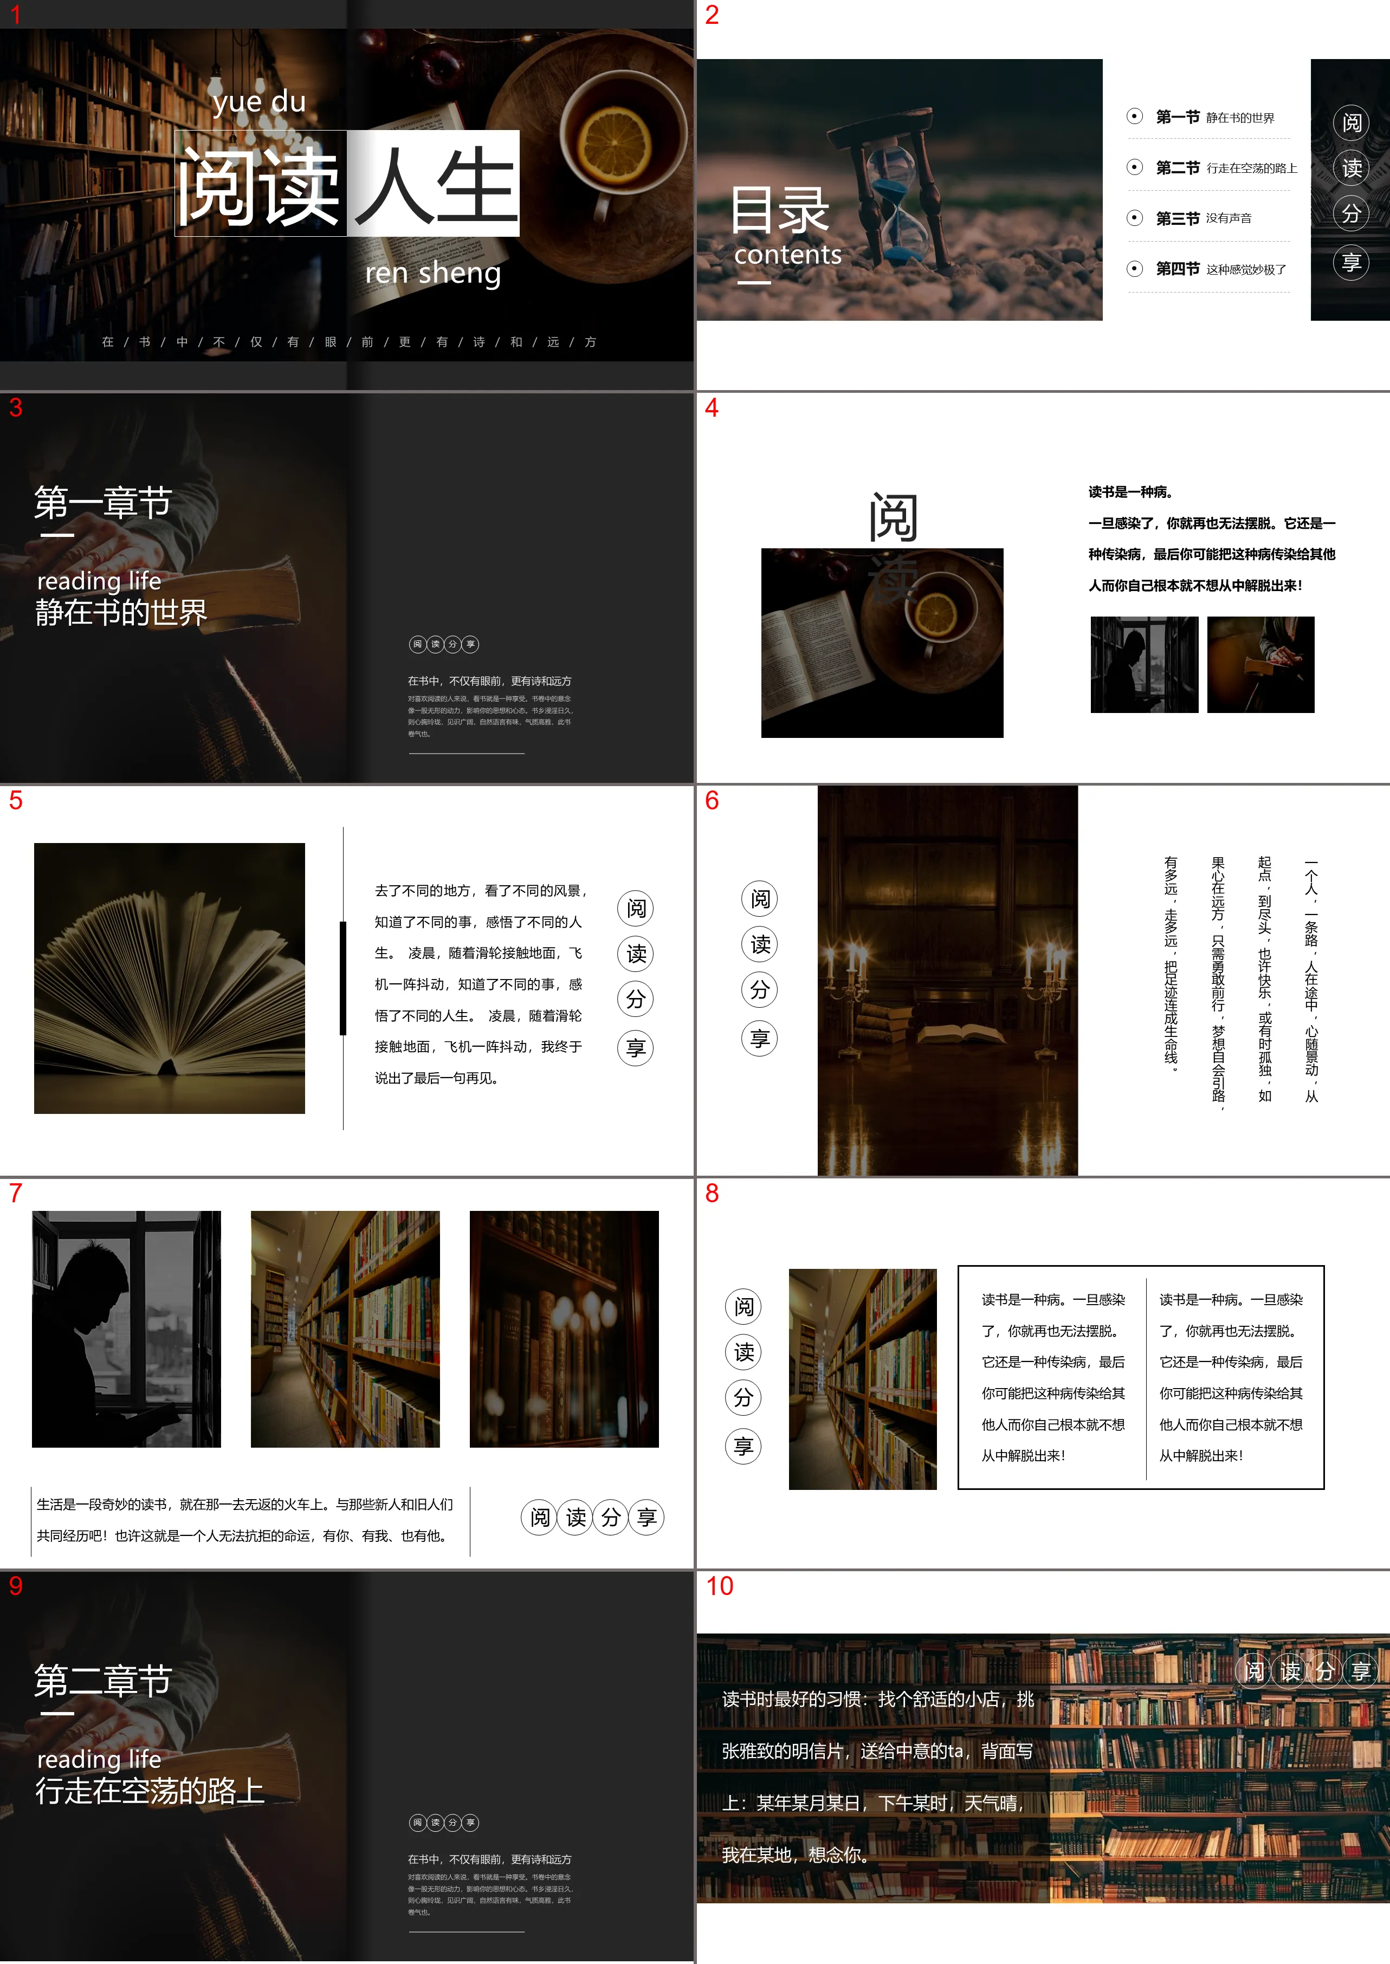The height and width of the screenshot is (1964, 1390).
Task: Click the 读书是一种病。 line on slide 4
Action: click(x=1130, y=492)
